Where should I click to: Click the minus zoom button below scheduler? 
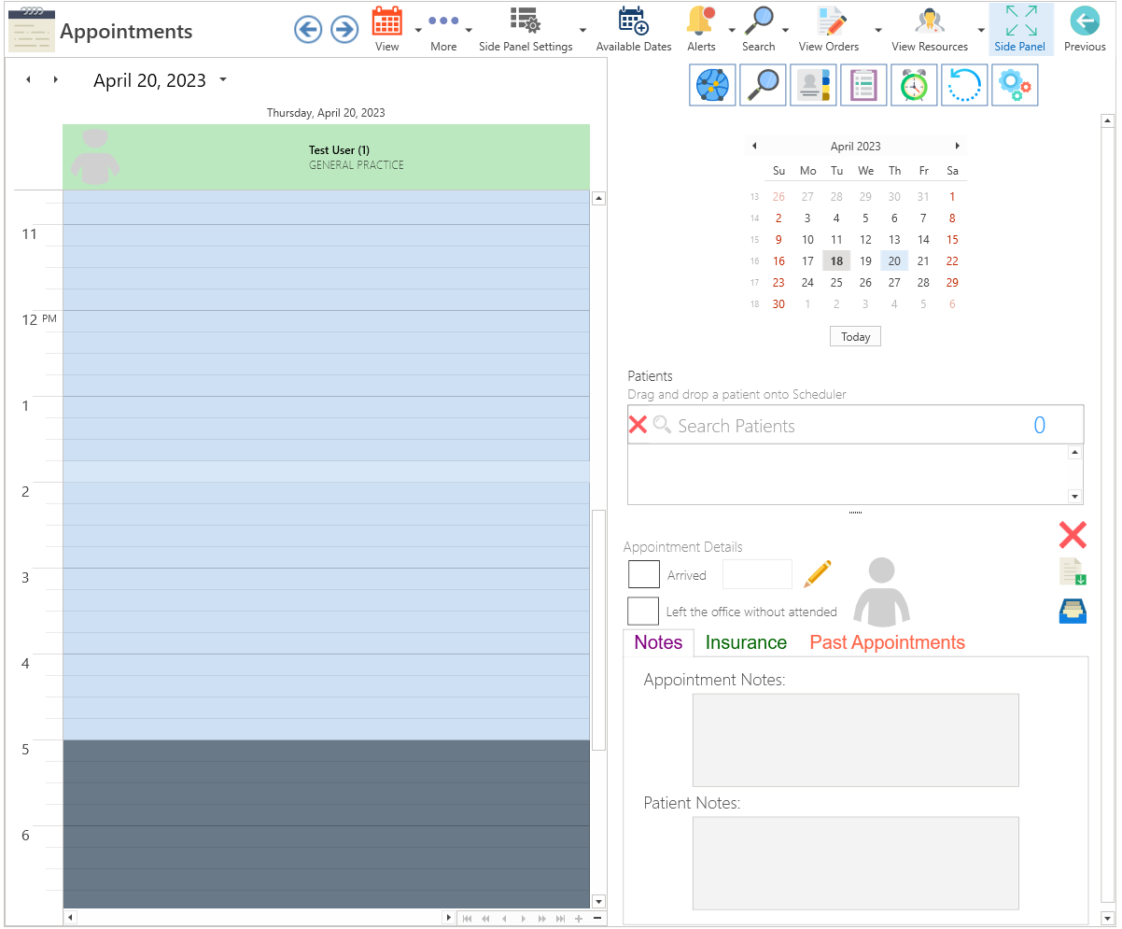point(597,919)
